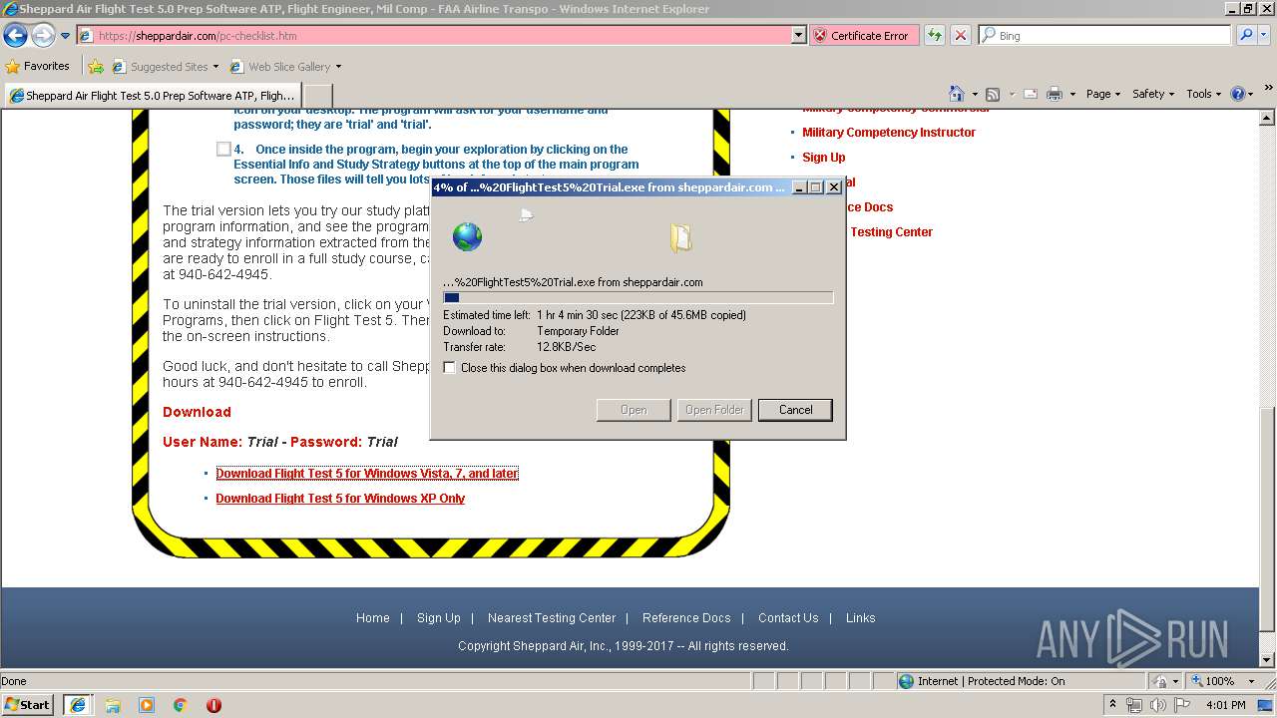Image resolution: width=1277 pixels, height=718 pixels.
Task: Open the Windows Start menu
Action: pyautogui.click(x=27, y=705)
